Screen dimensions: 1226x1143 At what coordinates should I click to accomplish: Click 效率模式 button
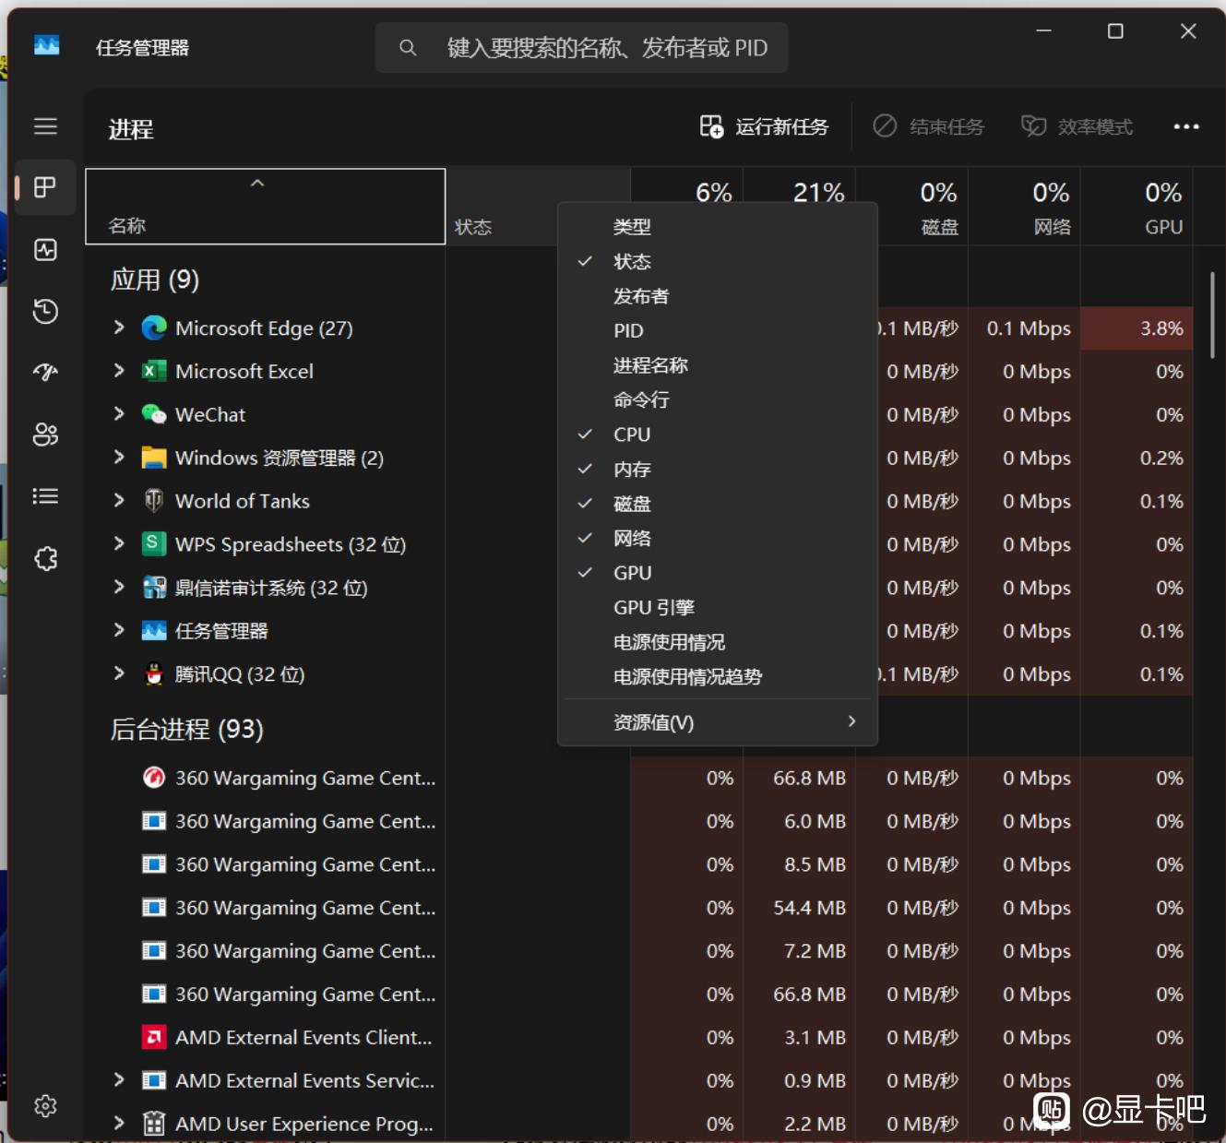click(x=1077, y=126)
